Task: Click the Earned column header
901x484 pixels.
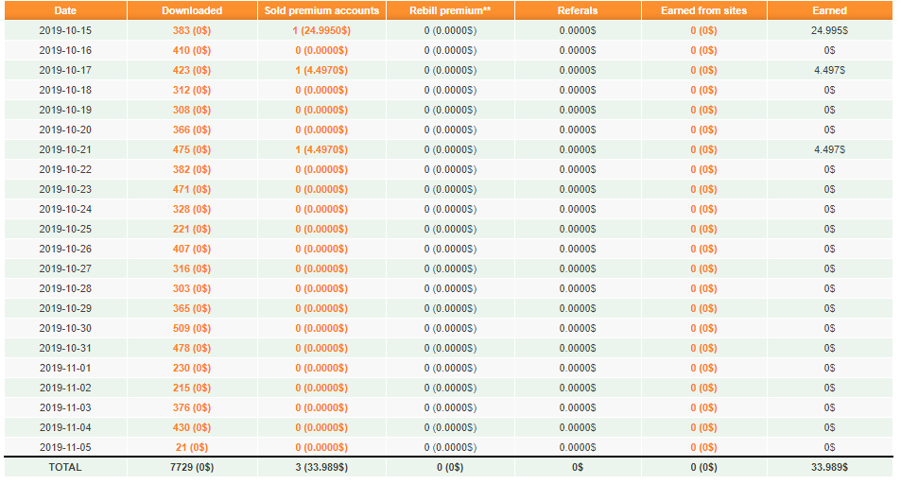Action: (x=830, y=10)
